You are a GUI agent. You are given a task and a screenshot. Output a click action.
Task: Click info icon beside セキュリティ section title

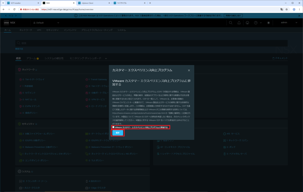[x=36, y=124]
